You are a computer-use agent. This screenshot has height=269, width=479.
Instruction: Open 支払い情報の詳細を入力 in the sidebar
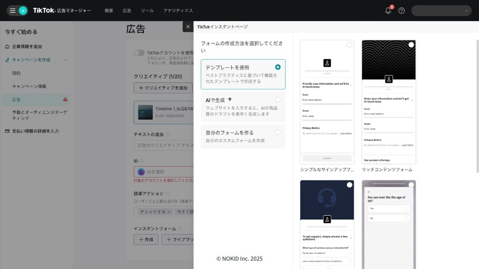point(36,131)
